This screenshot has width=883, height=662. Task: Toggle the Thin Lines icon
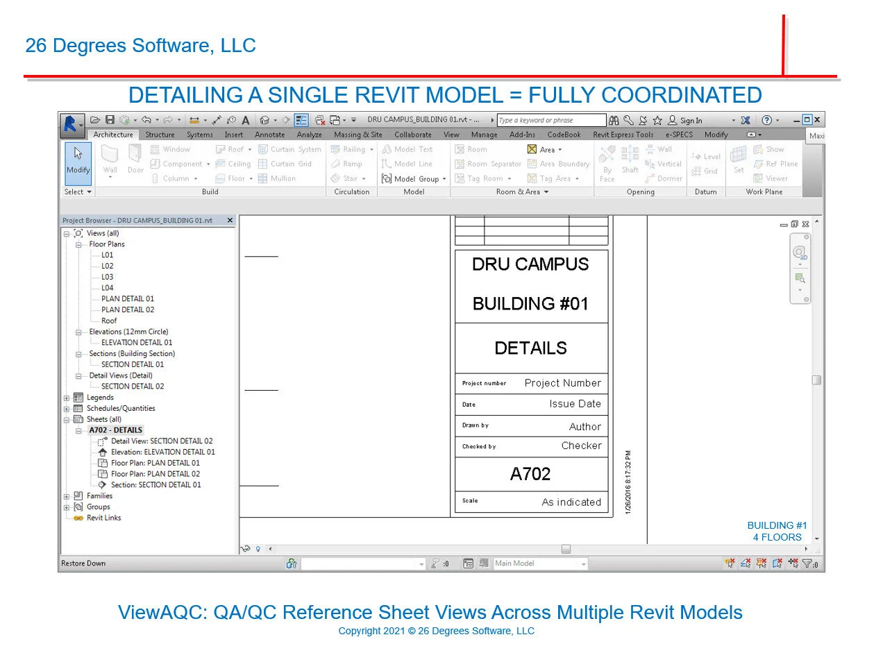[301, 120]
